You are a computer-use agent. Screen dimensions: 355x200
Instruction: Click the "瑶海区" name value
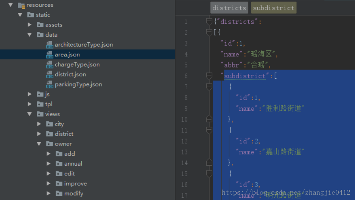point(261,54)
